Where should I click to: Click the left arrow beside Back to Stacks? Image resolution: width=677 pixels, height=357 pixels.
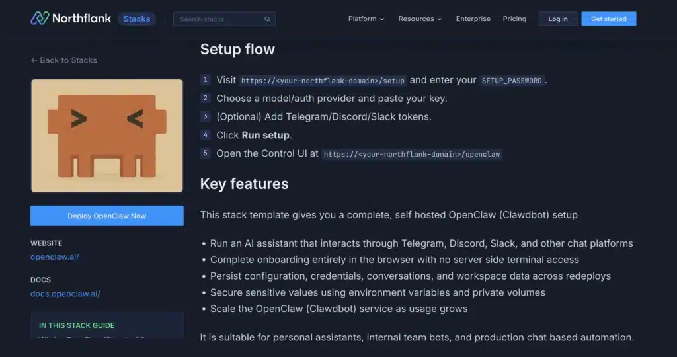(x=34, y=60)
